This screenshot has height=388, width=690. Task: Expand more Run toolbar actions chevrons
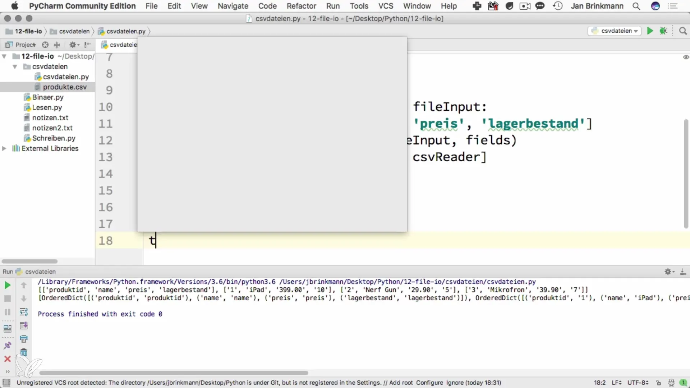click(x=7, y=372)
